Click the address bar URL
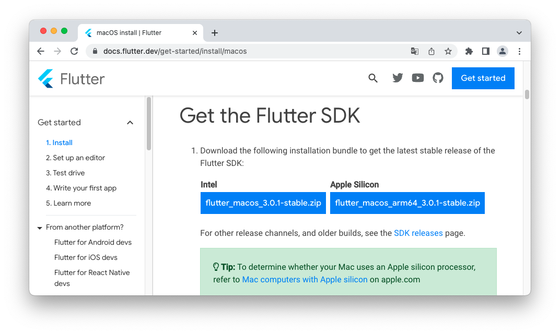Image resolution: width=560 pixels, height=334 pixels. coord(175,51)
